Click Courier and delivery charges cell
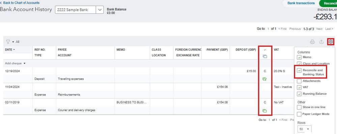This screenshot has height=134, width=337. coord(77,110)
